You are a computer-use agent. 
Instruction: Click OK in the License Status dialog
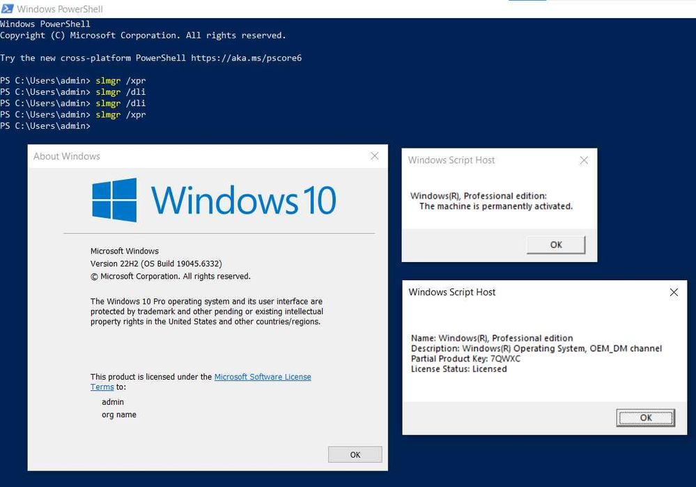[x=645, y=417]
